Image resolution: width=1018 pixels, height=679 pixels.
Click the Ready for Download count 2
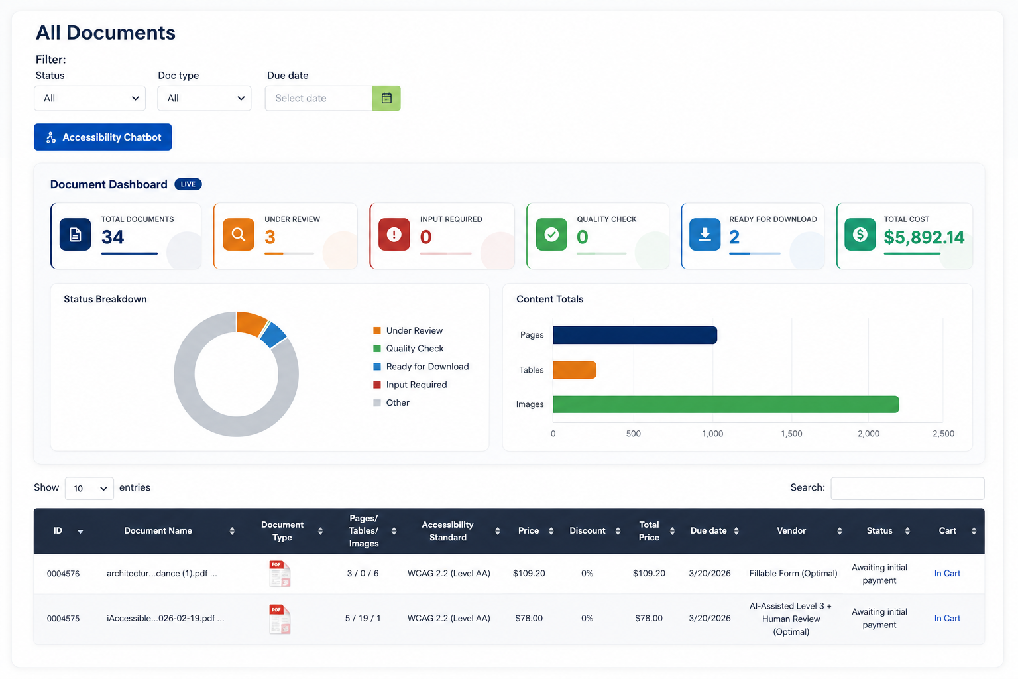point(734,237)
